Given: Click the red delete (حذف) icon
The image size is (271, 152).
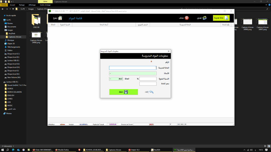Looking at the screenshot, I should click(187, 18).
